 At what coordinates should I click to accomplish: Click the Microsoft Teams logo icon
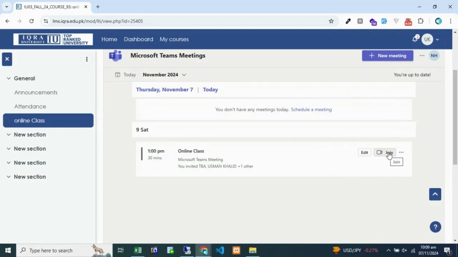115,56
